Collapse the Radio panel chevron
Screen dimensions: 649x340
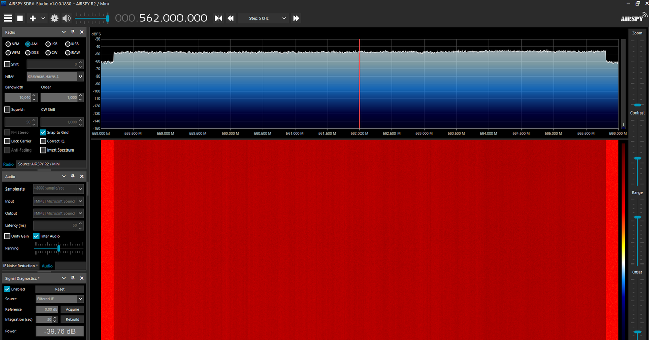64,32
